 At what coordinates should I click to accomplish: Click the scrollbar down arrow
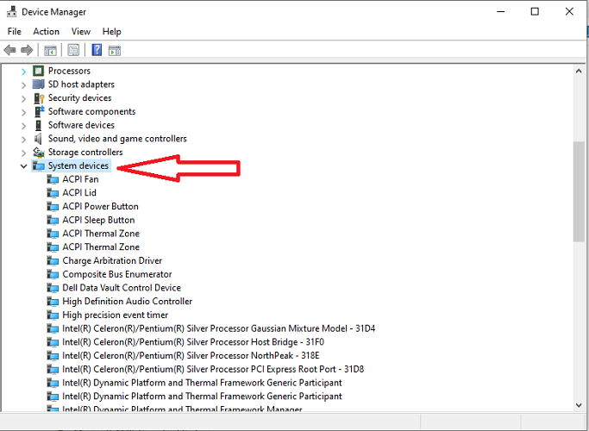tap(579, 405)
